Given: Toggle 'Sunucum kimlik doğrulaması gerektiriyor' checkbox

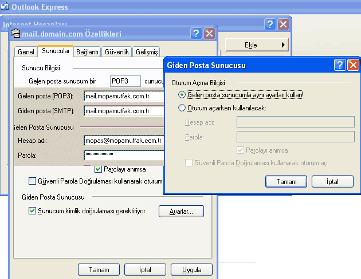Looking at the screenshot, I should click(x=32, y=210).
